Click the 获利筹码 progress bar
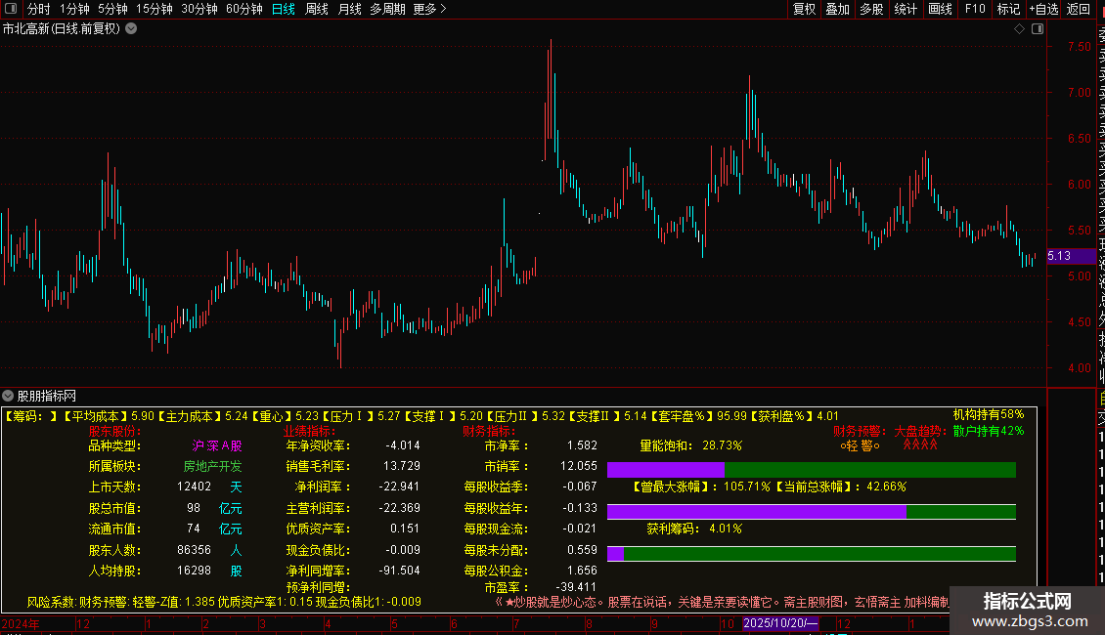 pos(811,554)
